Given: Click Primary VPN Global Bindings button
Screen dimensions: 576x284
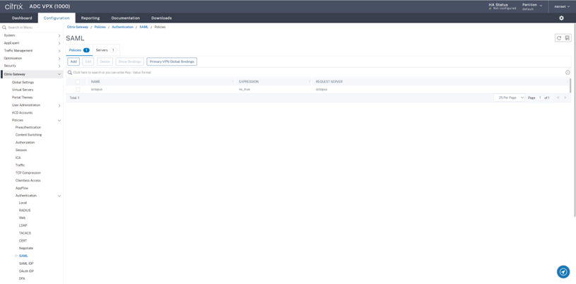Looking at the screenshot, I should click(172, 61).
